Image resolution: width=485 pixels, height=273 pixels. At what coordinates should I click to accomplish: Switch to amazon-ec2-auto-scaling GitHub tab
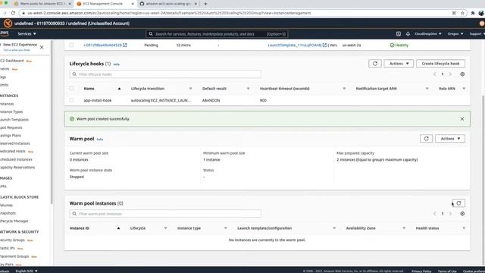pyautogui.click(x=168, y=4)
